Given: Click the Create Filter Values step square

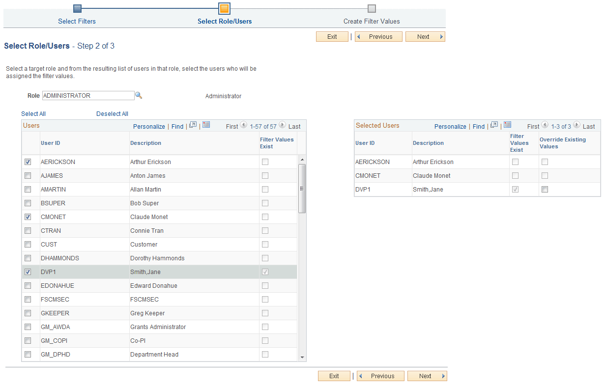Looking at the screenshot, I should 372,8.
